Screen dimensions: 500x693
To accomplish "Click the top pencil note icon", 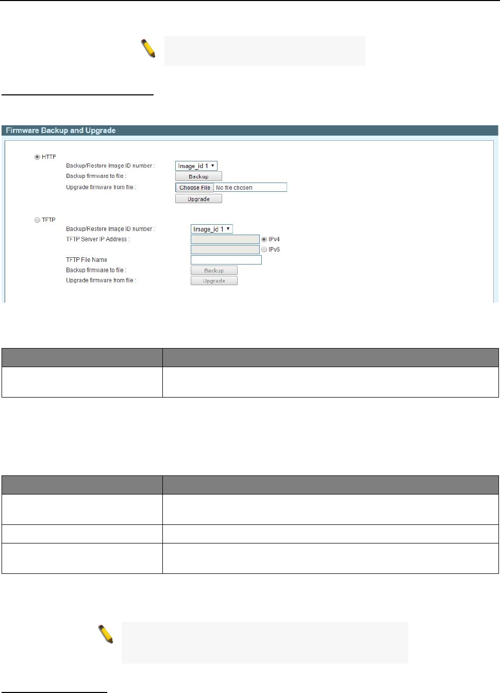I will click(148, 49).
